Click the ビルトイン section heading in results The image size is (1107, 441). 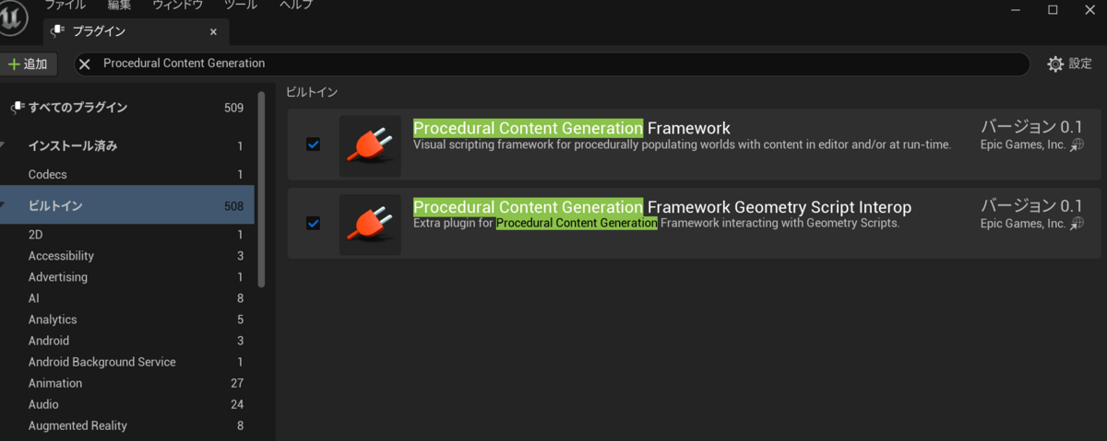click(x=312, y=92)
